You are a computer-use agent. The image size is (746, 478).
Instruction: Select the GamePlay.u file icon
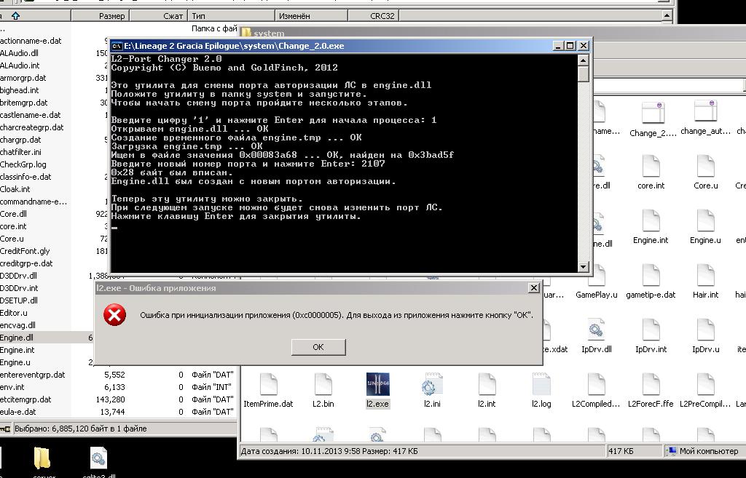click(x=596, y=275)
